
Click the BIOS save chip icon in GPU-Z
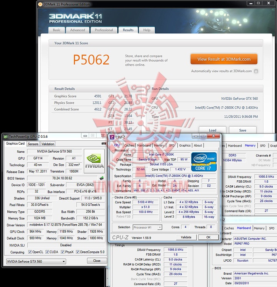[x=102, y=178]
